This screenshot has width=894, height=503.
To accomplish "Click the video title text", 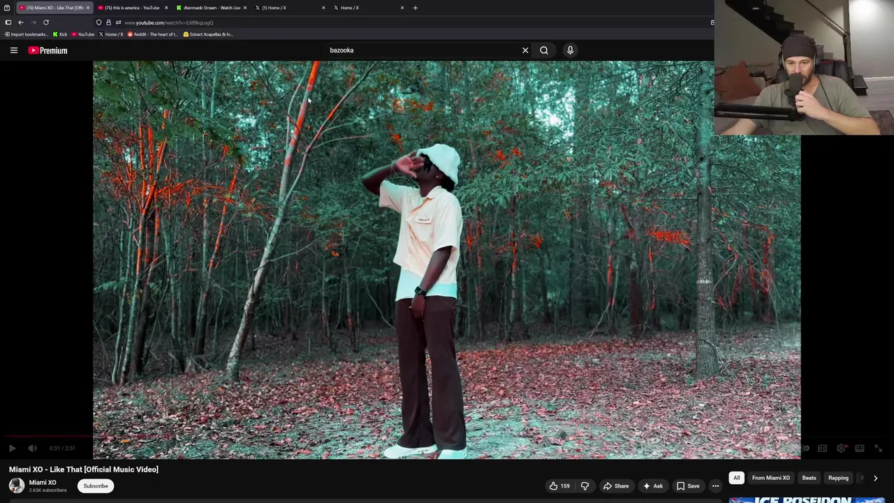I will 84,469.
